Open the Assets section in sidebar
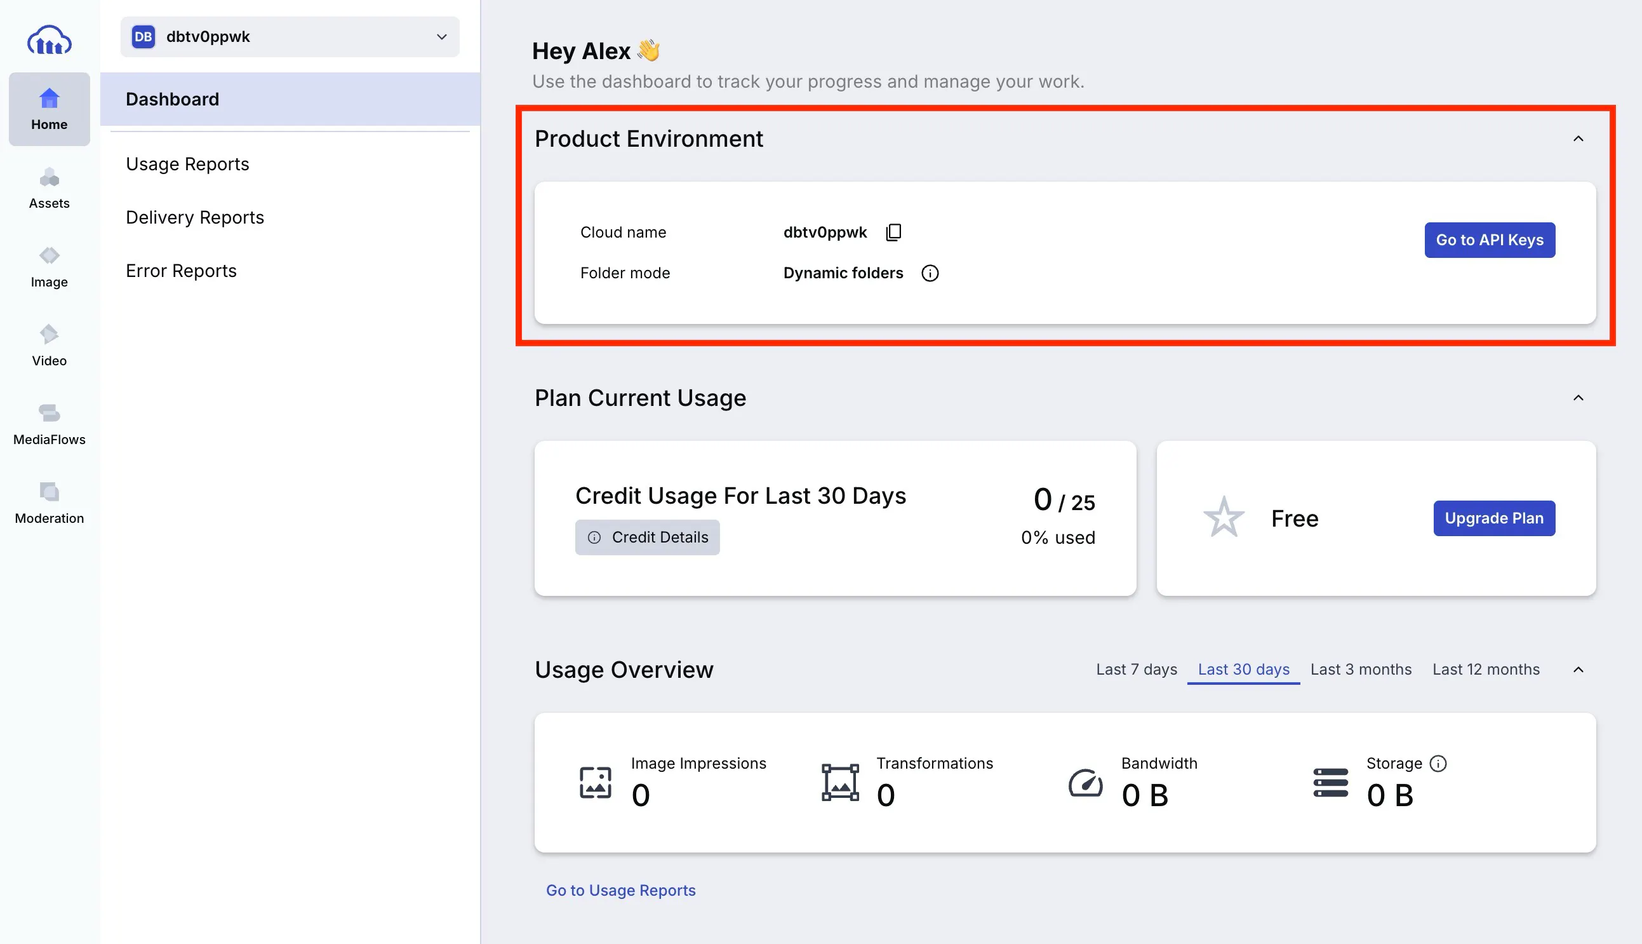Screen dimensions: 1642x944 (50, 188)
